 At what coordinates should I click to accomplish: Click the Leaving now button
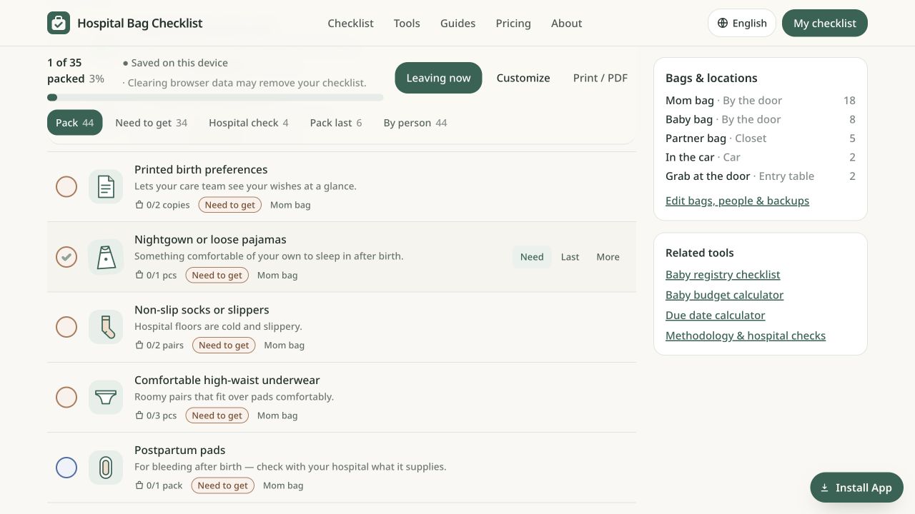438,78
